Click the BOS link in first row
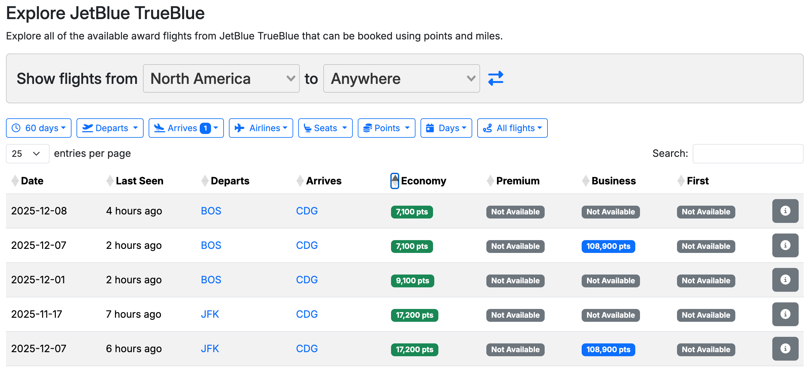 coord(211,211)
